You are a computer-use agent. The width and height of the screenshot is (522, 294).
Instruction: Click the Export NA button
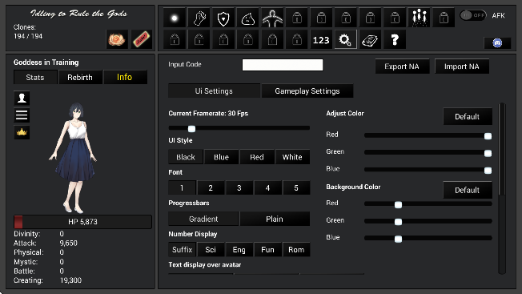click(402, 66)
